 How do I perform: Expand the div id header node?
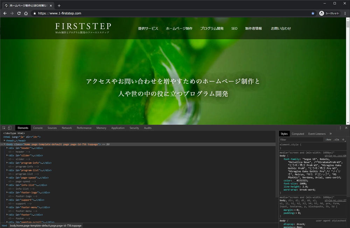pos(7,148)
